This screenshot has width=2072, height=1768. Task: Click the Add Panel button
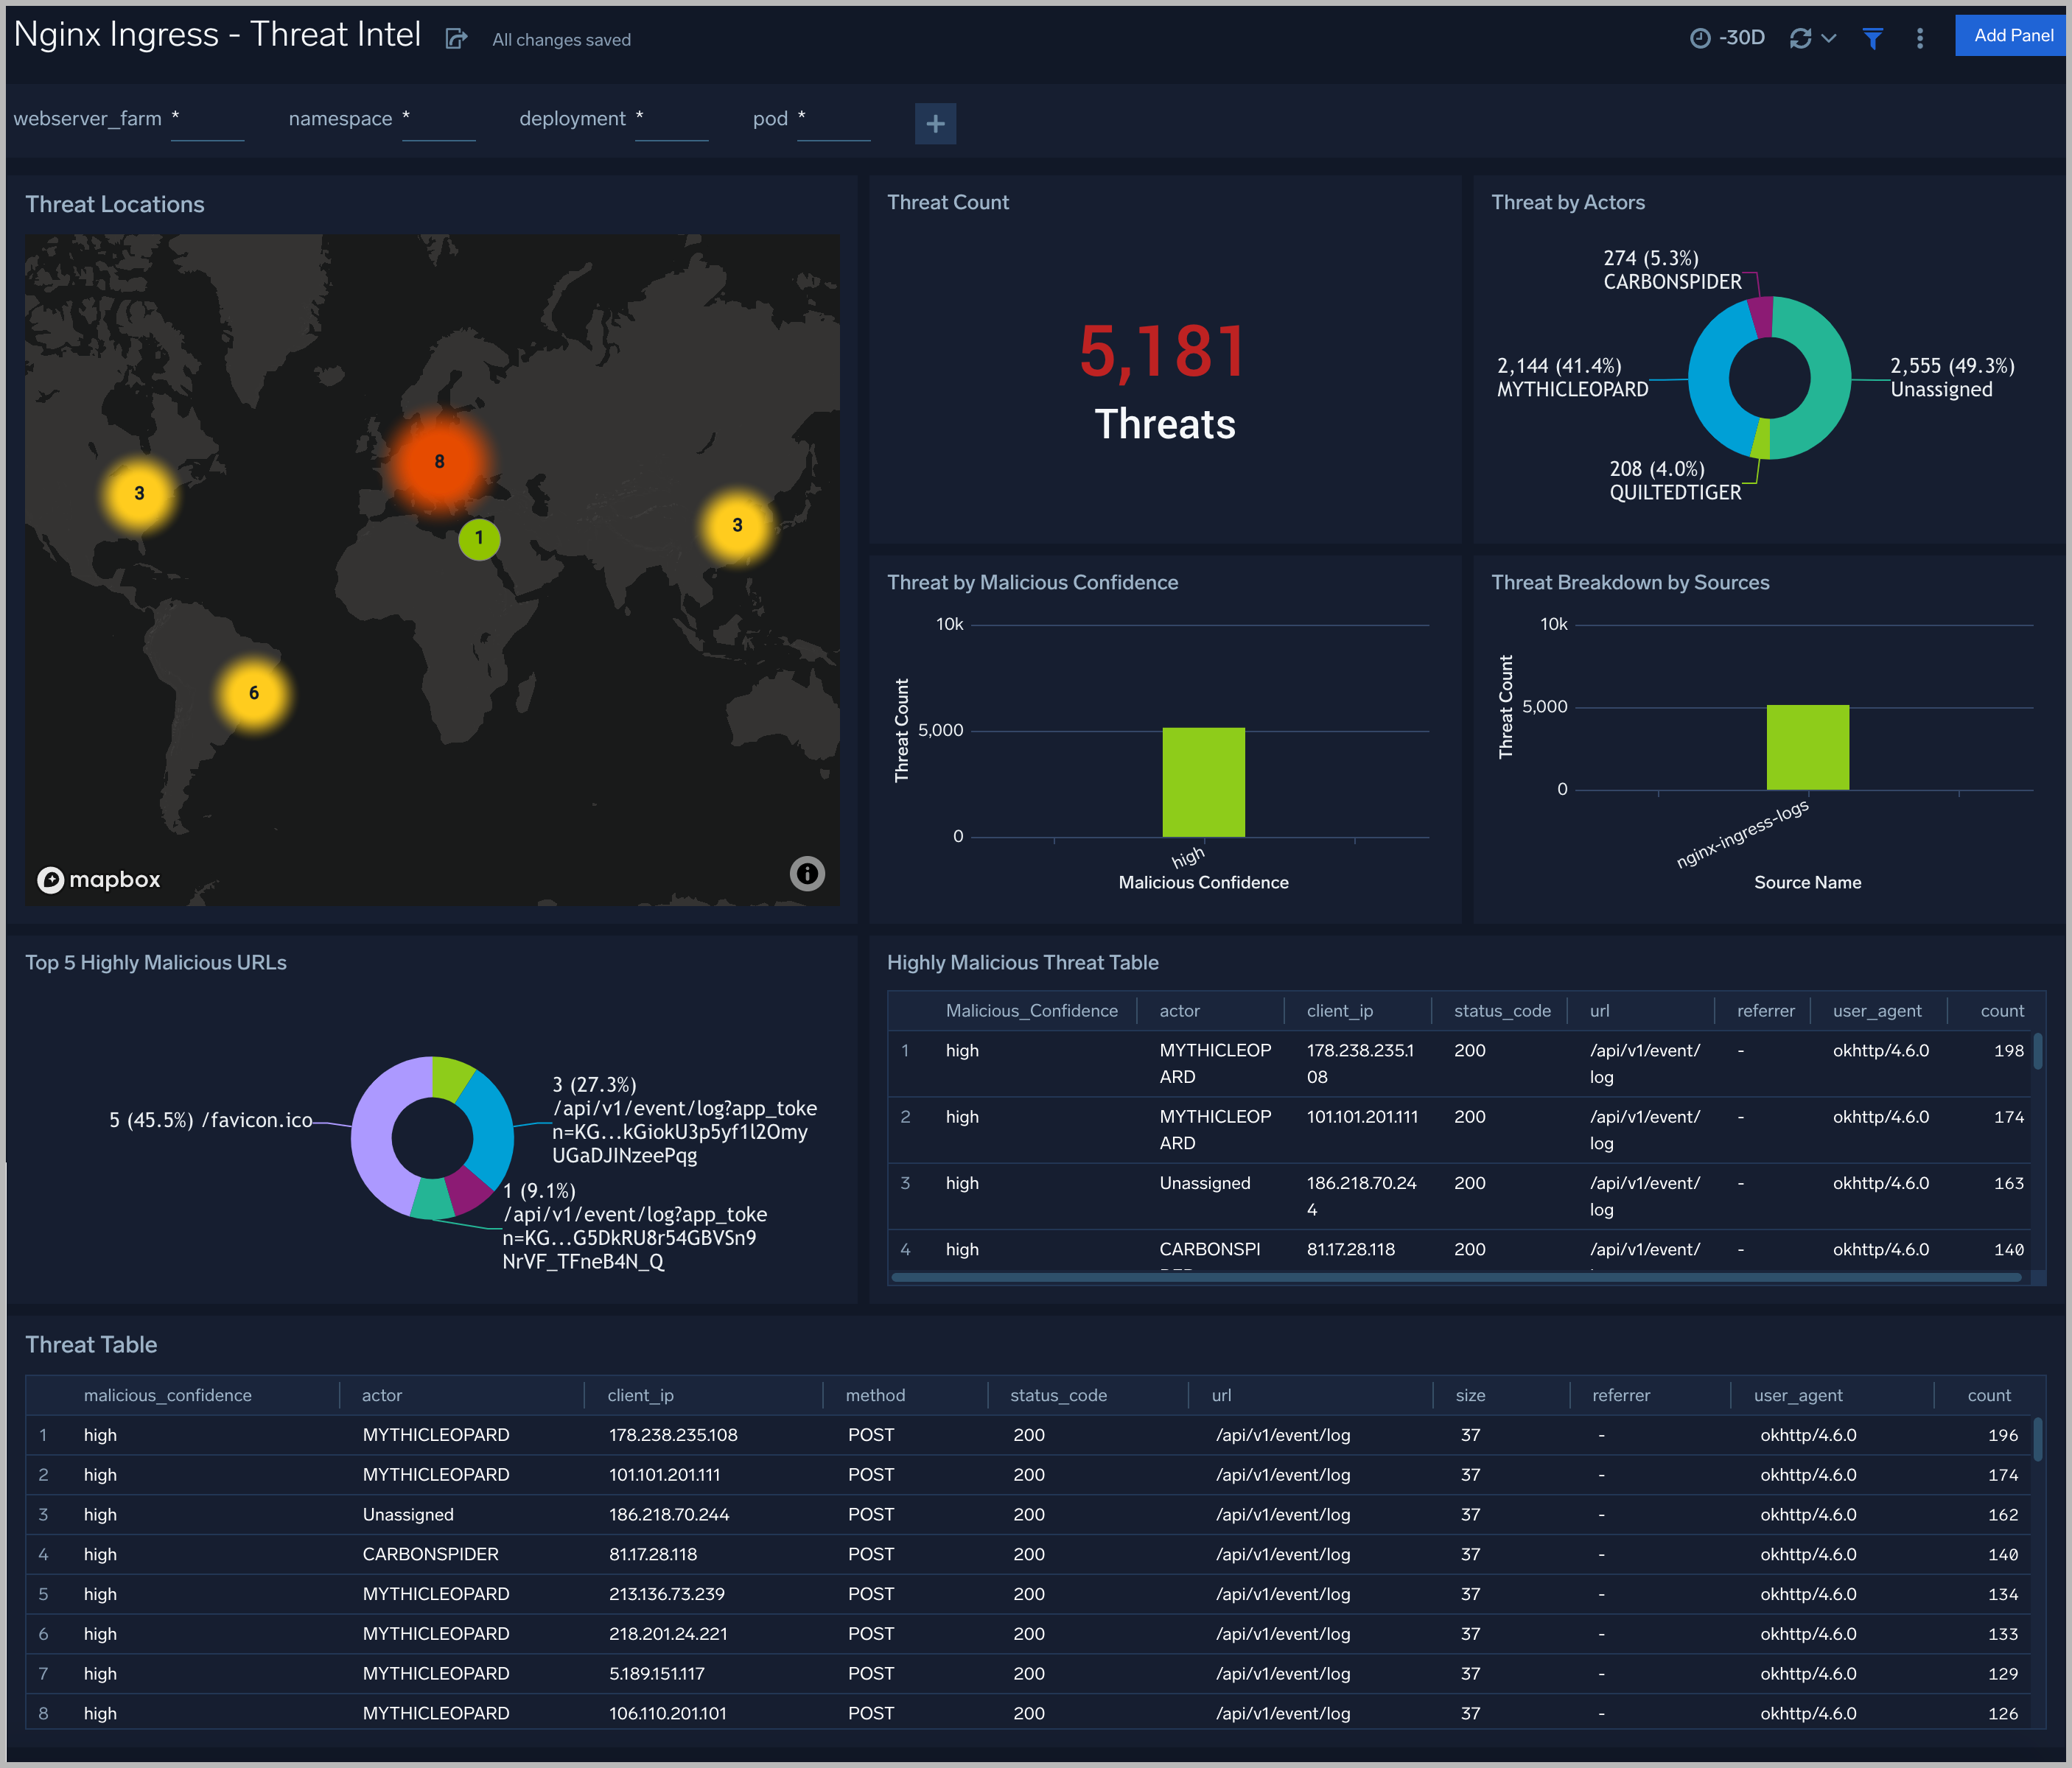(x=2011, y=35)
